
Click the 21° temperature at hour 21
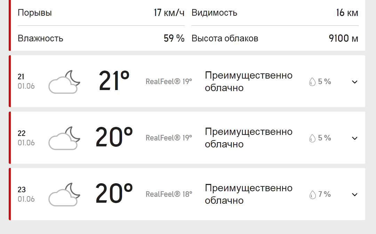tap(114, 81)
